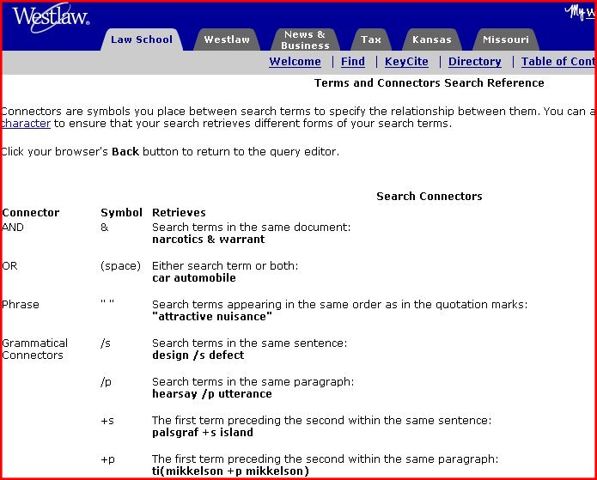Click the 'character' hyperlink in intro text
Viewport: 597px width, 480px height.
[x=26, y=124]
